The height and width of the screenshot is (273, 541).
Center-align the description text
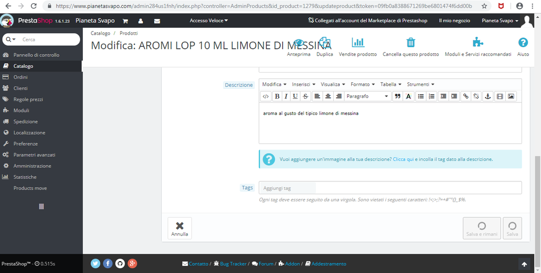tap(328, 96)
